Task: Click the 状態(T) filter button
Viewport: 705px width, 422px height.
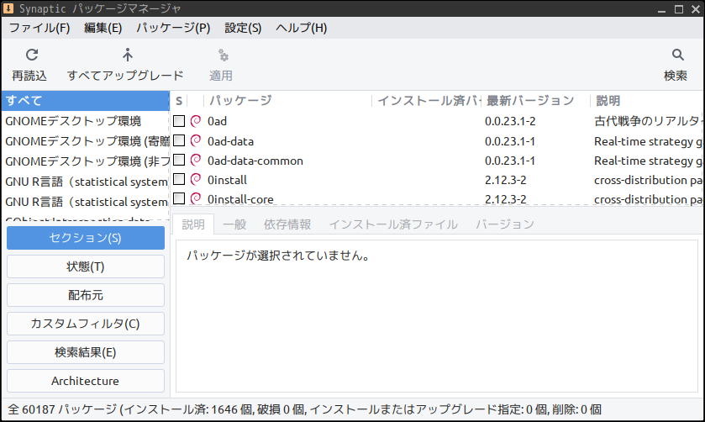Action: 86,266
